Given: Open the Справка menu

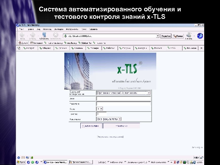Looking at the screenshot, I should click(93, 29).
